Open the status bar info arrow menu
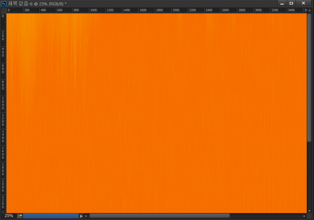Screen dimensions: 314x220 coord(81,216)
